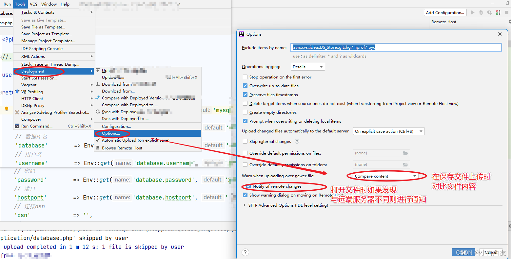The width and height of the screenshot is (511, 259).
Task: Uncheck Preserve files timestamps
Action: pos(245,95)
